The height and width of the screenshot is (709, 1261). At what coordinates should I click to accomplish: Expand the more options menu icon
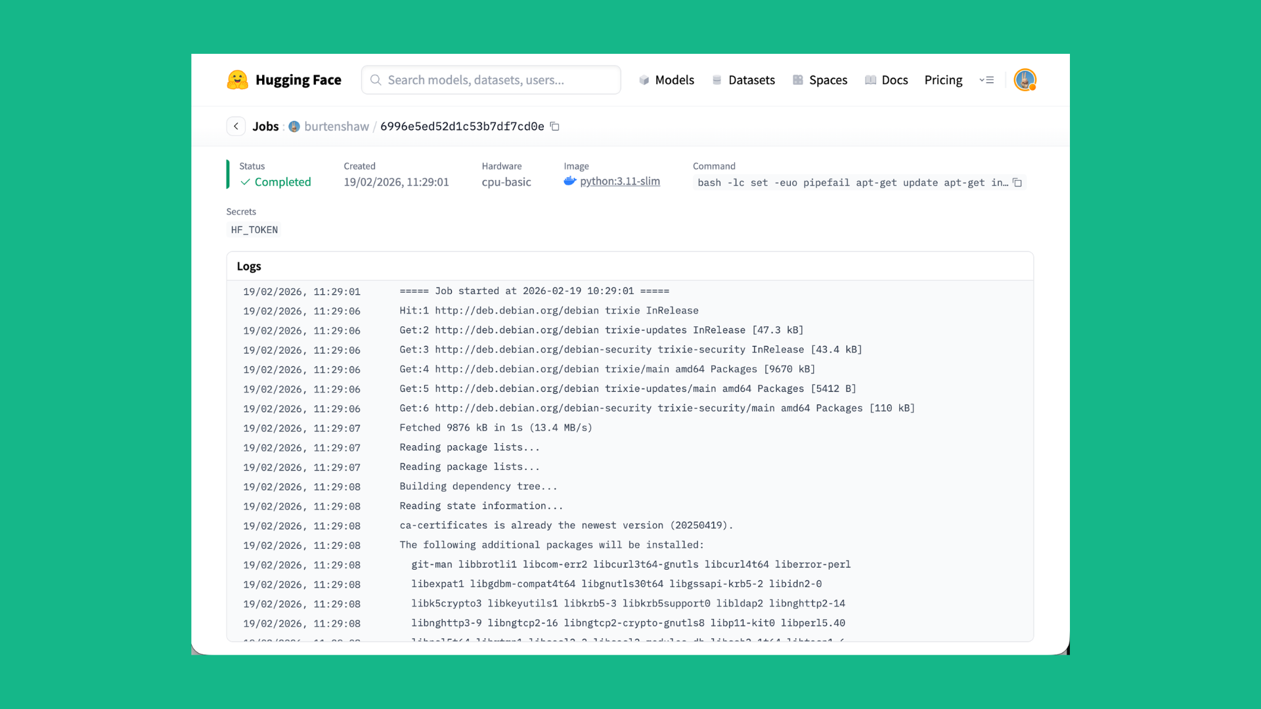(x=986, y=80)
